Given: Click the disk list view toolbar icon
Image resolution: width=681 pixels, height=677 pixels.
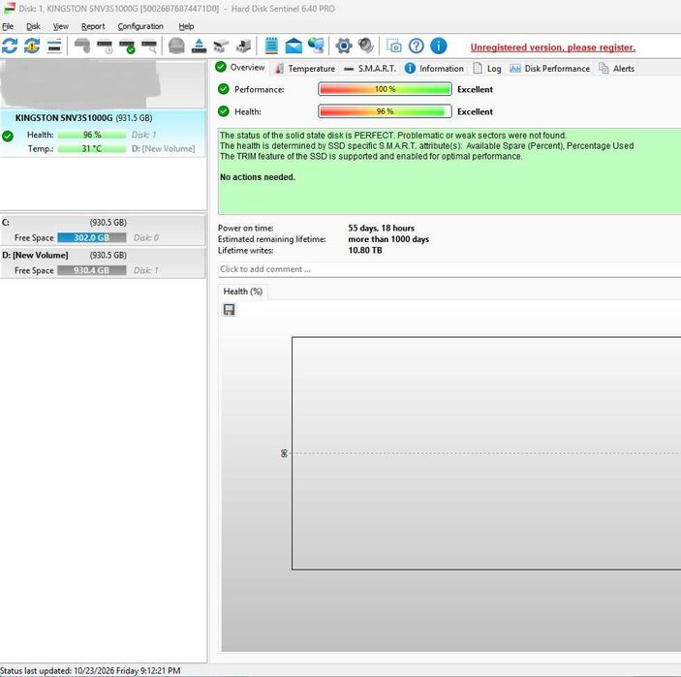Looking at the screenshot, I should 54,46.
